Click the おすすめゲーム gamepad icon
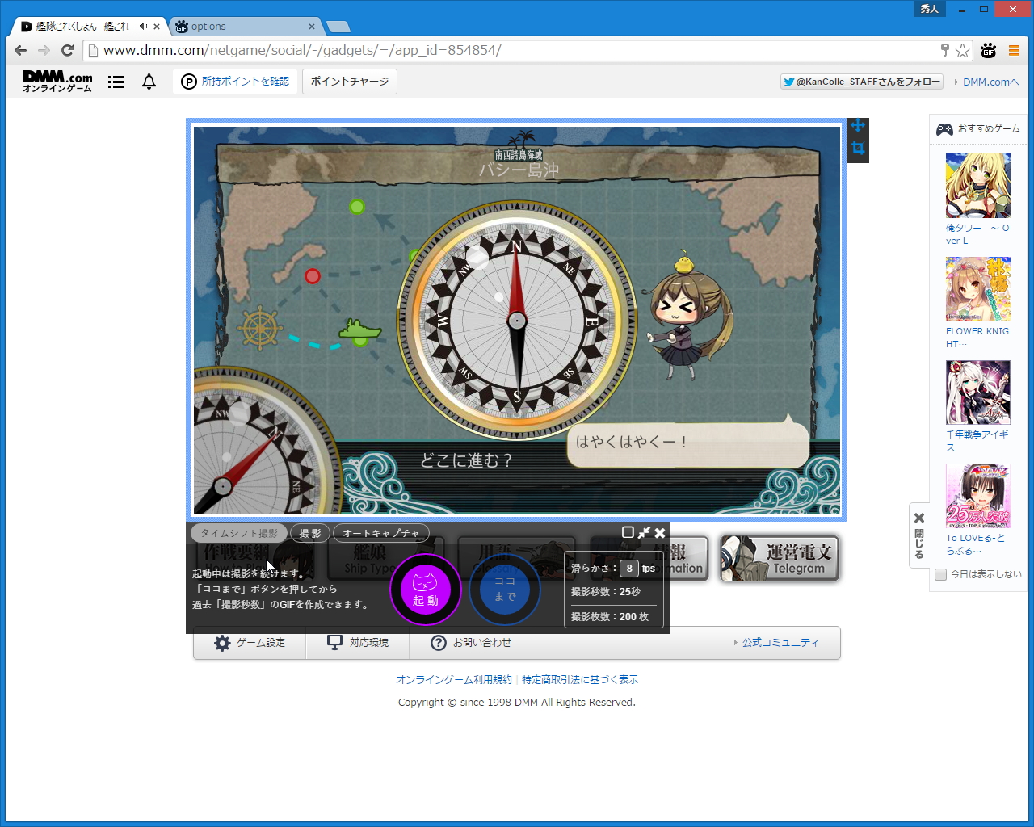 click(944, 129)
